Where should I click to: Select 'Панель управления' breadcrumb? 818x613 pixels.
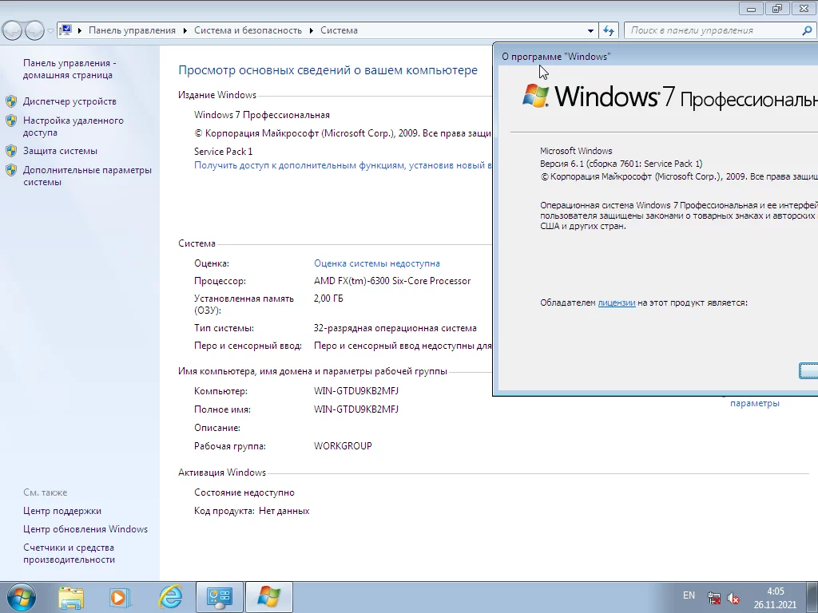tap(132, 30)
